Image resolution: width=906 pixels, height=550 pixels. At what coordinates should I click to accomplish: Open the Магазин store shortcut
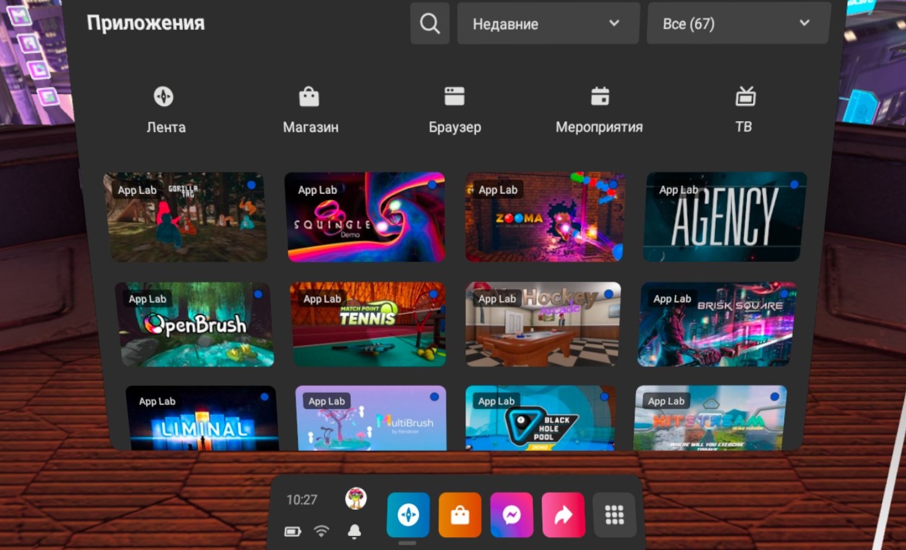point(310,110)
